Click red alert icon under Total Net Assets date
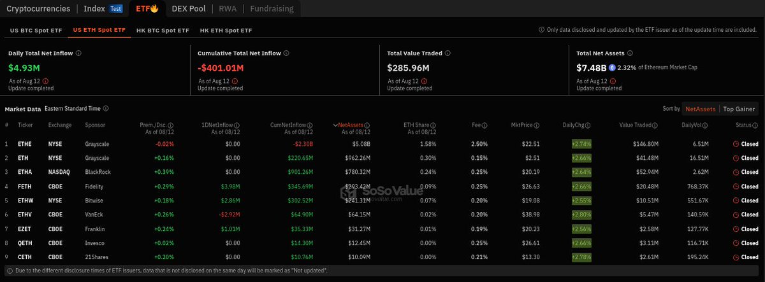Screen dimensions: 765x282 (614, 81)
